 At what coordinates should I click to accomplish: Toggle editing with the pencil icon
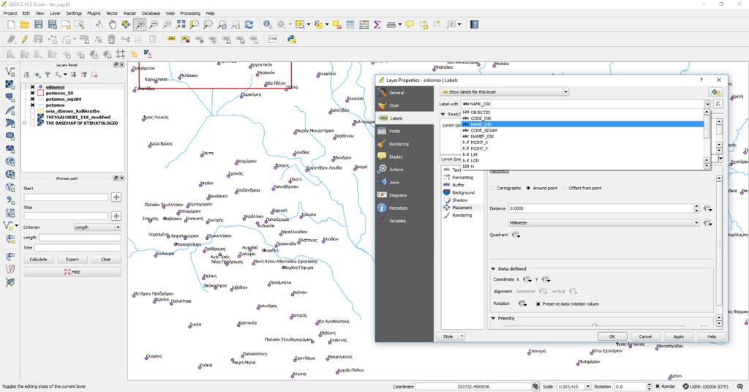click(x=24, y=39)
